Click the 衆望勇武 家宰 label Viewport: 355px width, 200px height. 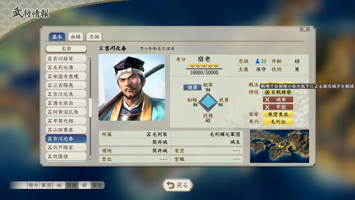pos(278,114)
